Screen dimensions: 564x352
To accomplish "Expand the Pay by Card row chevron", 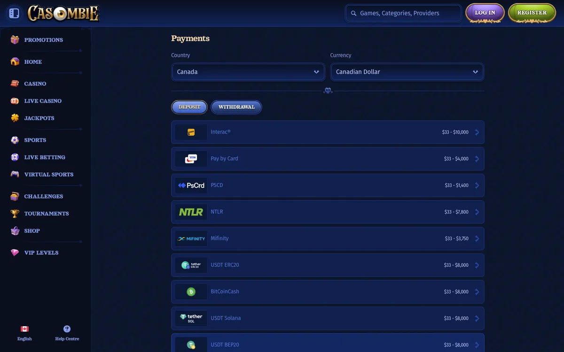I will pyautogui.click(x=477, y=159).
